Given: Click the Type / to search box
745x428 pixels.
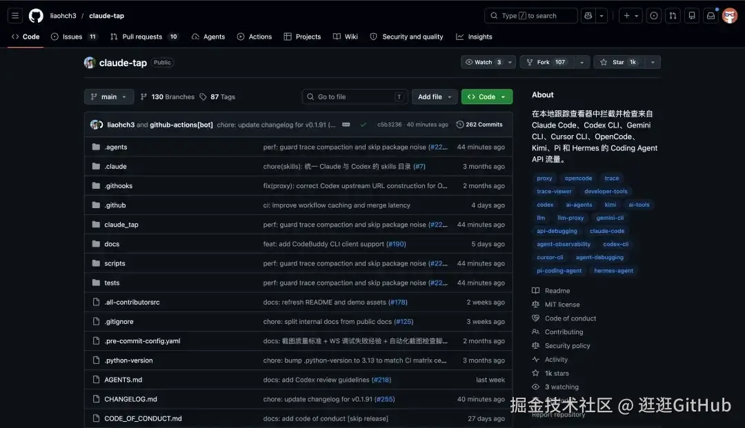Looking at the screenshot, I should pos(530,16).
